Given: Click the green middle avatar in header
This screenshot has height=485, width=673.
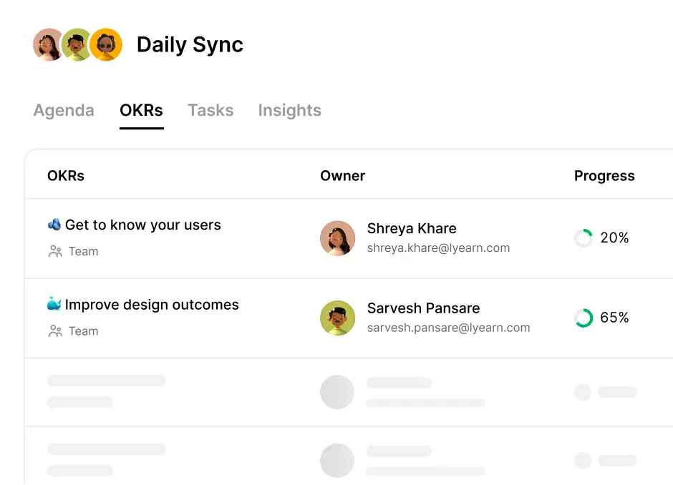Looking at the screenshot, I should [x=77, y=44].
